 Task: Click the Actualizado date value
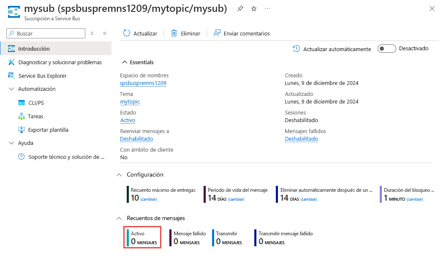321,101
